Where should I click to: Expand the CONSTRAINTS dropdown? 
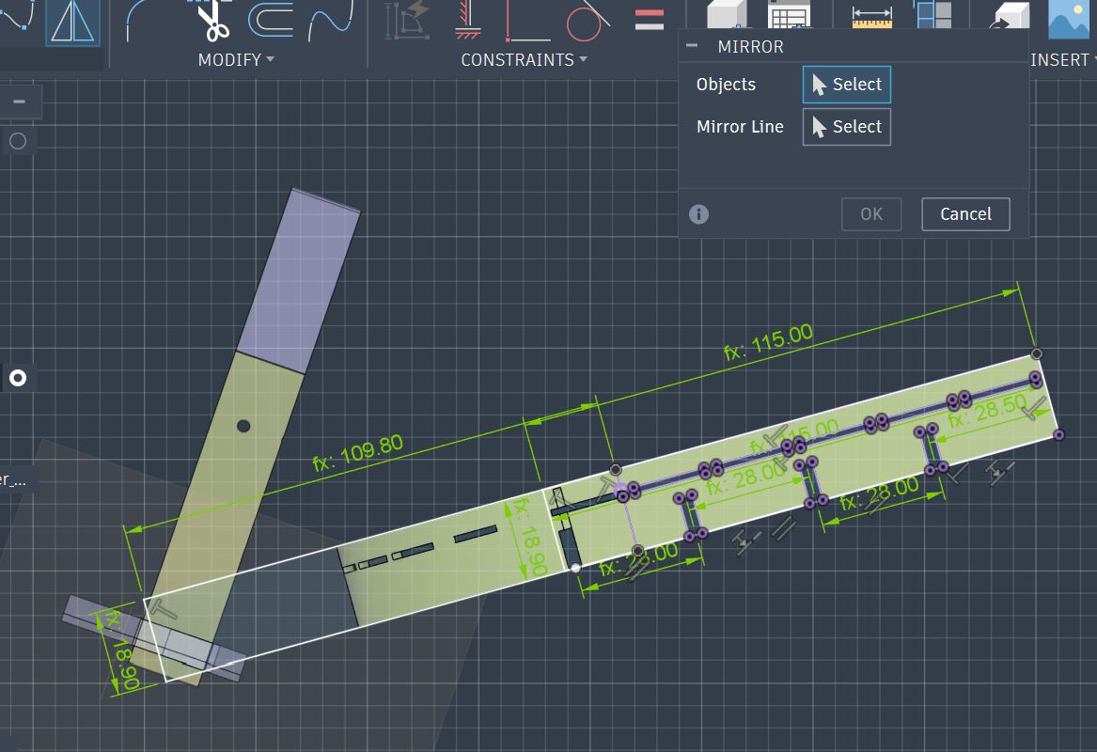pyautogui.click(x=524, y=60)
